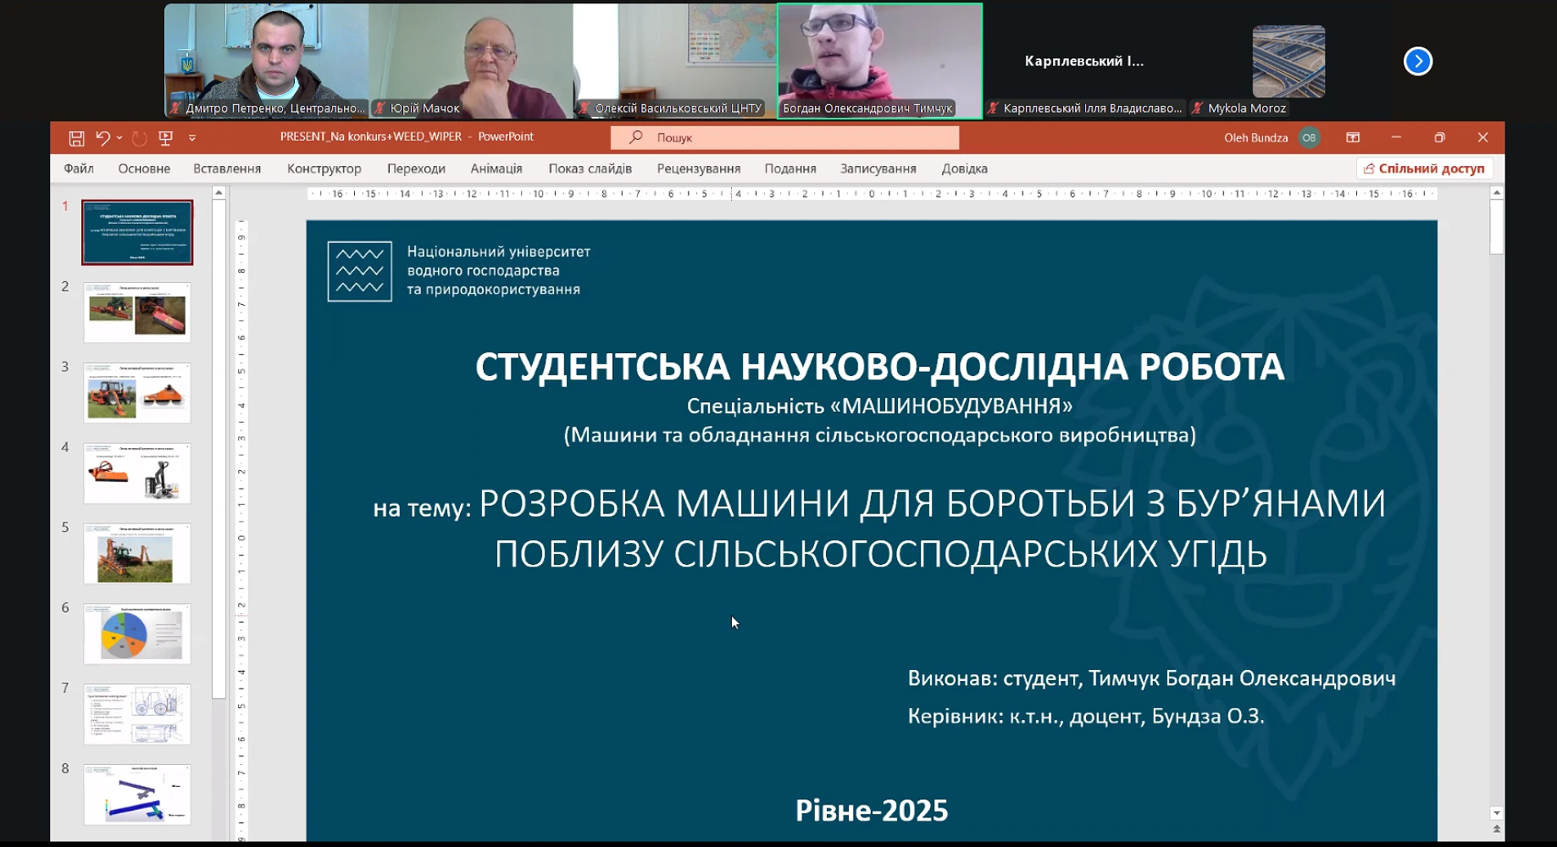This screenshot has width=1557, height=847.
Task: Select slide 3 thumbnail in the panel
Action: point(137,393)
